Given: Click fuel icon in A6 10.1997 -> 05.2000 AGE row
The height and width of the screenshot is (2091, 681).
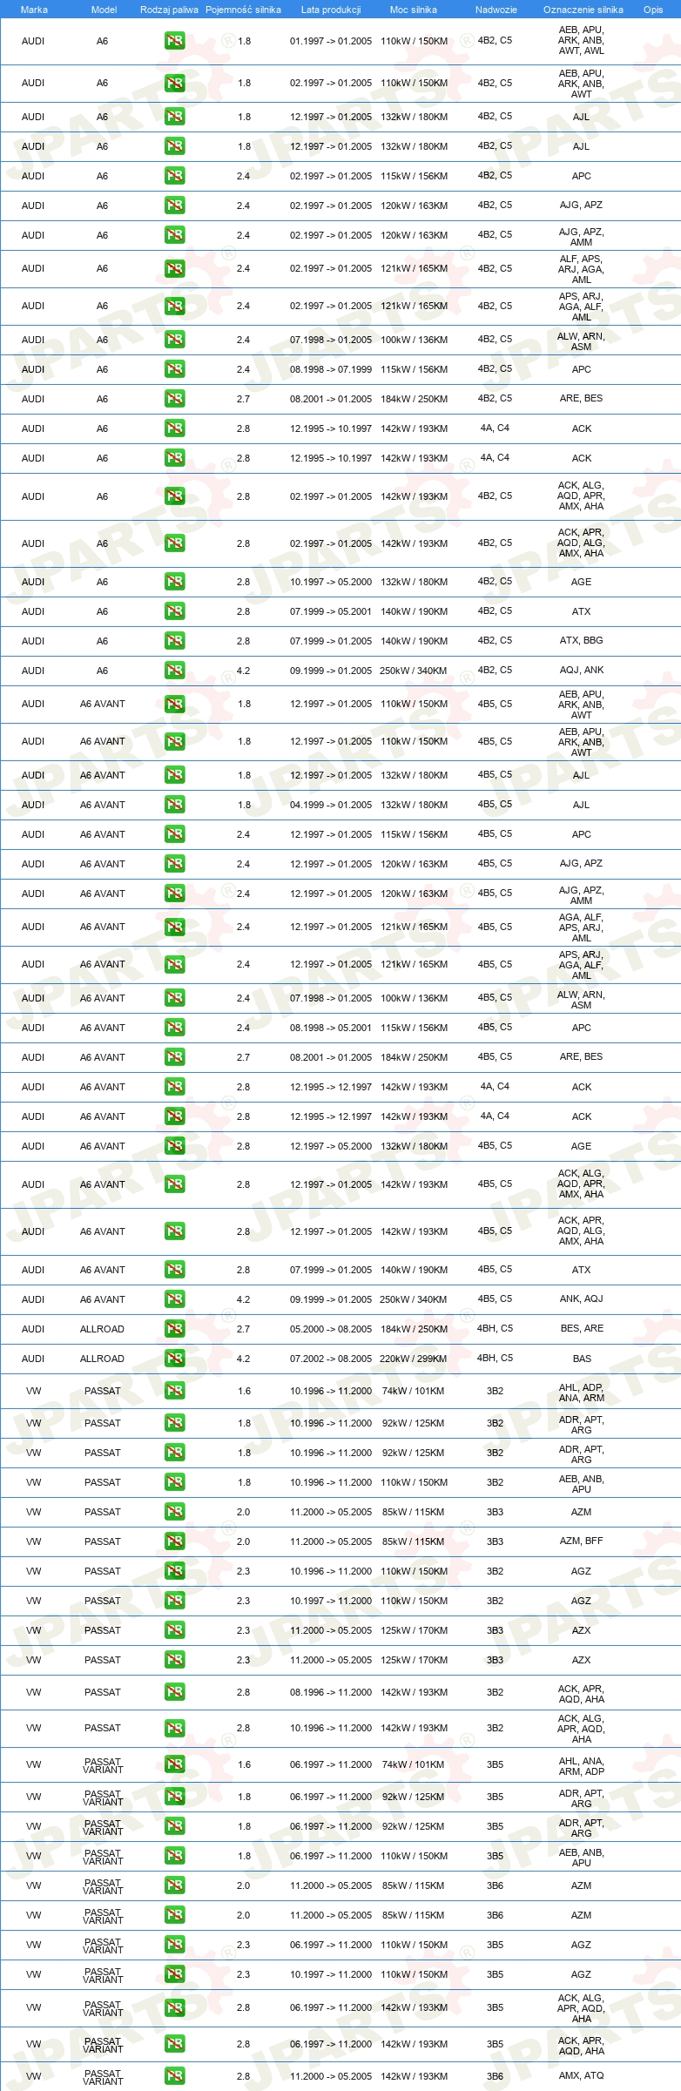Looking at the screenshot, I should click(174, 582).
